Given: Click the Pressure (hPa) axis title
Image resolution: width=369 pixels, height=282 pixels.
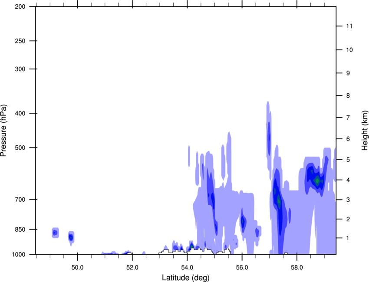Looking at the screenshot, I should pos(3,131).
